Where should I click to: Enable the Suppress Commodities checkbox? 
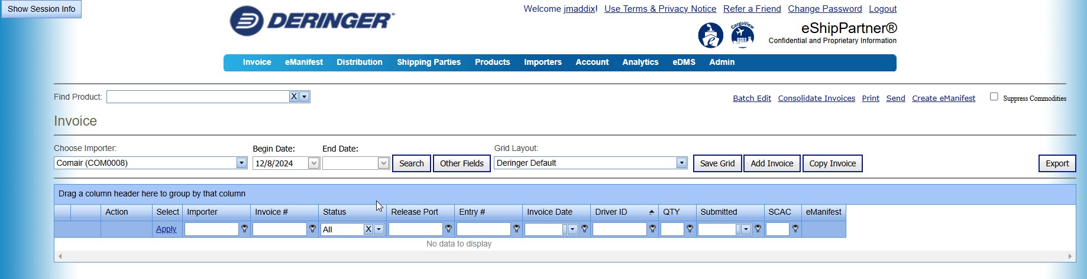[994, 97]
